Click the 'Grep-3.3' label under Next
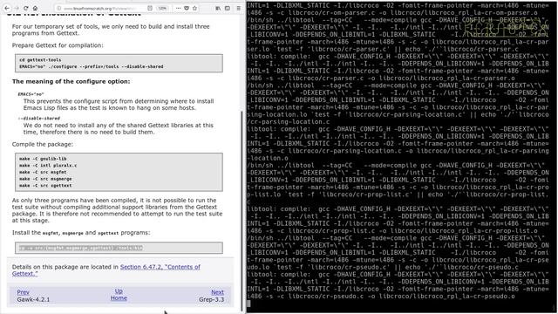Viewport: 558px width, 314px height. click(x=211, y=299)
